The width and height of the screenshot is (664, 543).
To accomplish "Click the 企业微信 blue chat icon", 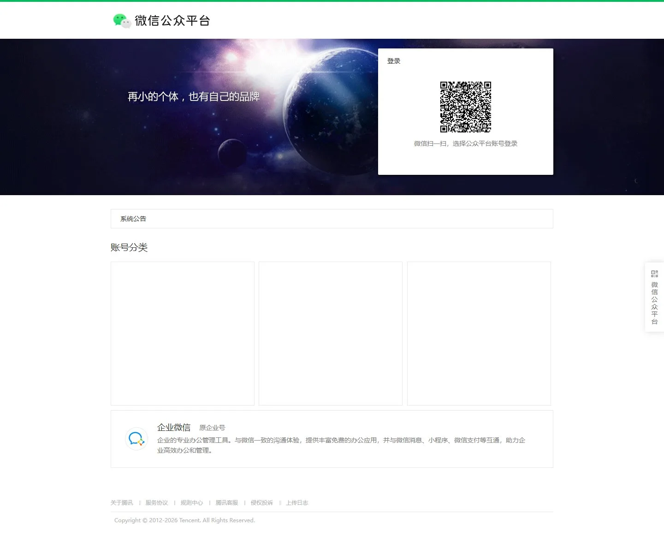I will tap(136, 439).
